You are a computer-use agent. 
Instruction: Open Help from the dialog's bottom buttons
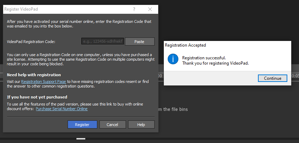click(x=141, y=124)
